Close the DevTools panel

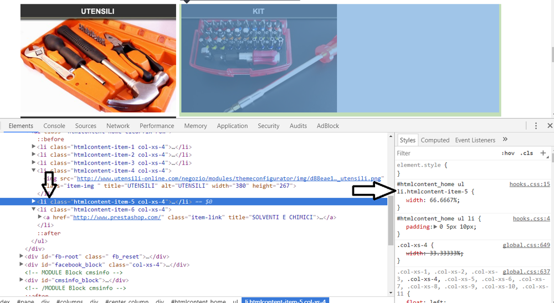coord(550,126)
